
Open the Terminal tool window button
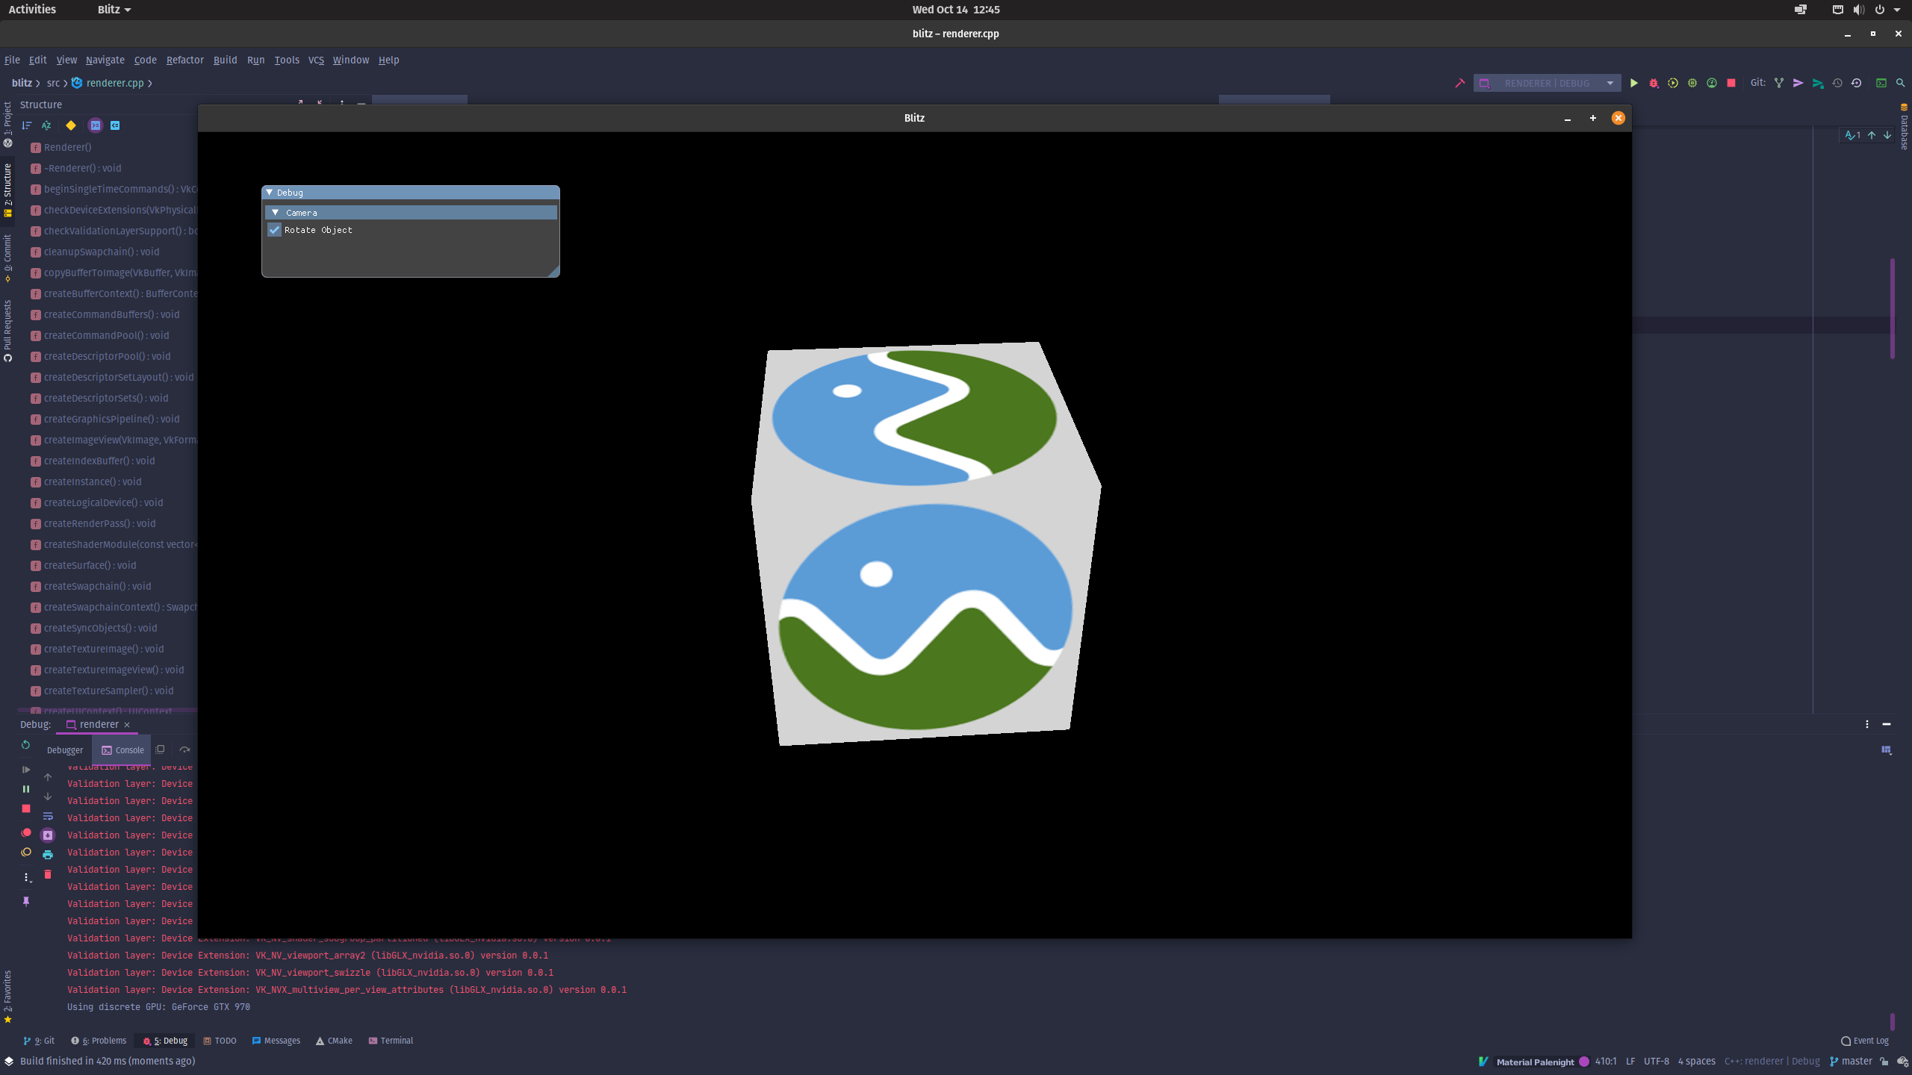pyautogui.click(x=391, y=1041)
